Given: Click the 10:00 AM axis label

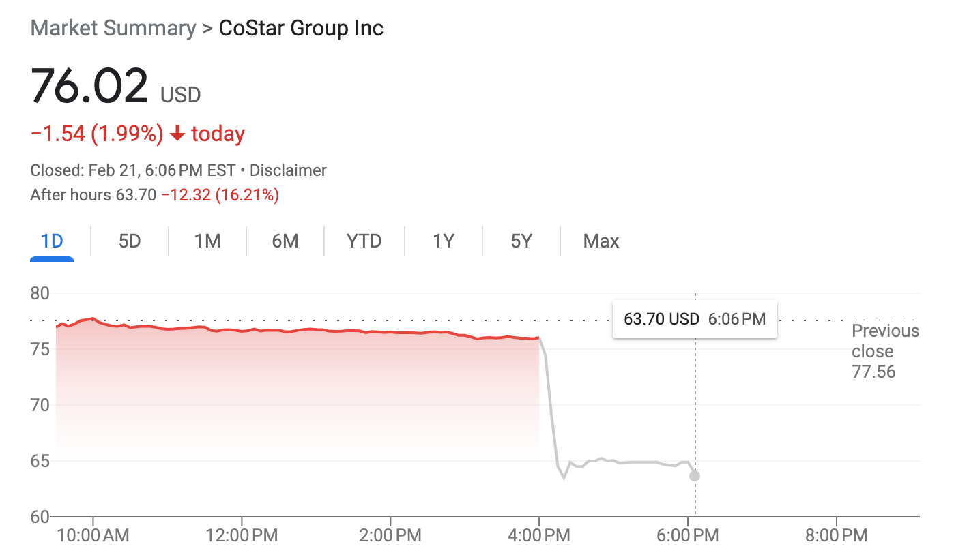Looking at the screenshot, I should click(x=91, y=536).
